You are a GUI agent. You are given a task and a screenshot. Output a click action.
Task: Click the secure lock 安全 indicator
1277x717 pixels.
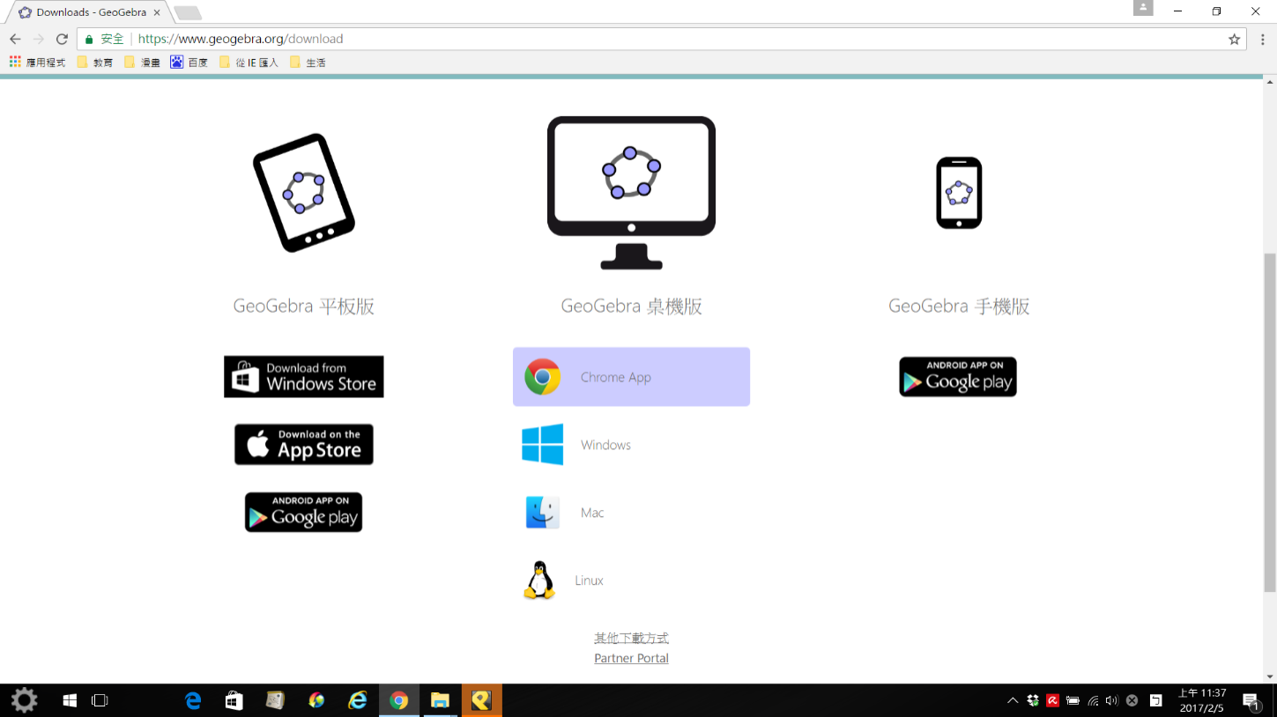[x=105, y=39]
